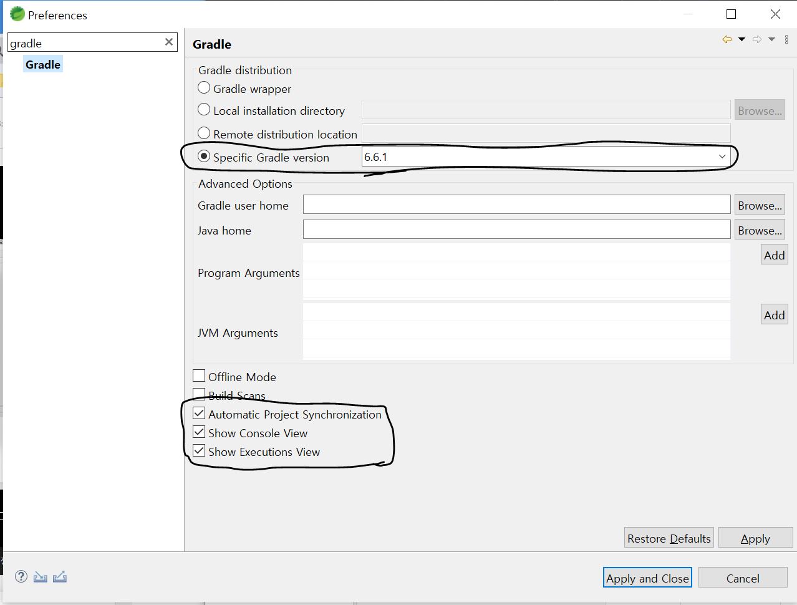Viewport: 797px width, 605px height.
Task: Browse for Gradle user home directory
Action: point(759,204)
